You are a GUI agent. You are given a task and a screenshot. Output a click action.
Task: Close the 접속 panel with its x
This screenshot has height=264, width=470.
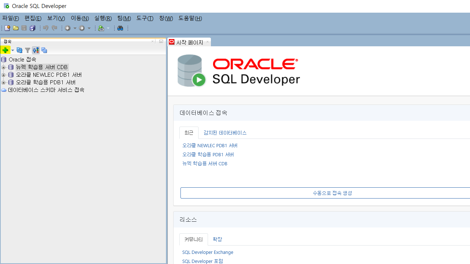click(153, 42)
